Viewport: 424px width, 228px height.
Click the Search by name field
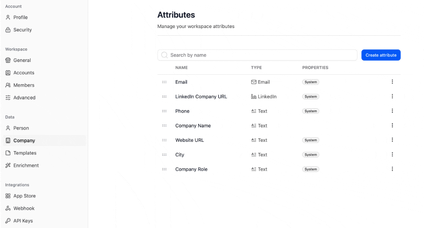tap(257, 55)
